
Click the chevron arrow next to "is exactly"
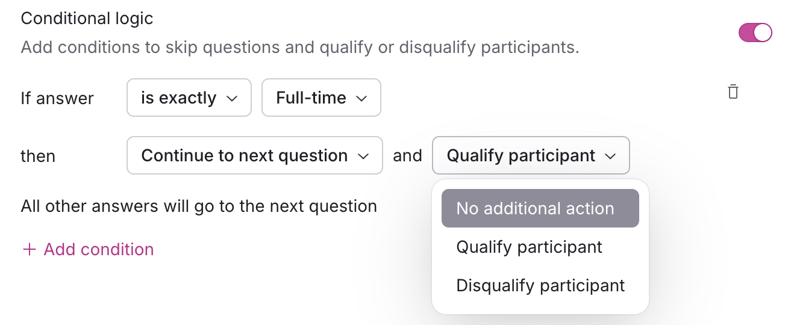coord(232,99)
